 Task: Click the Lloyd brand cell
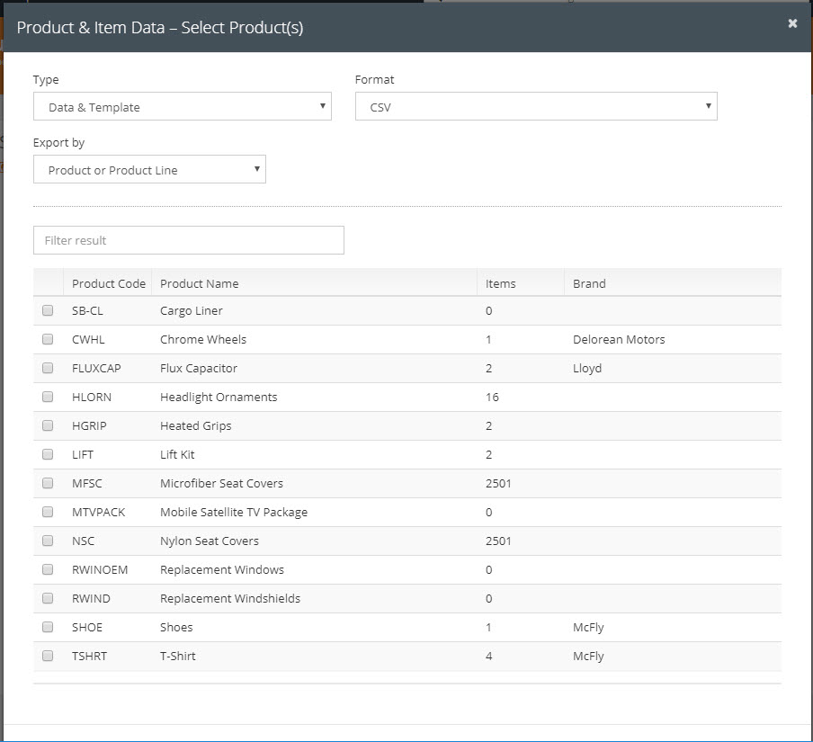click(x=587, y=368)
